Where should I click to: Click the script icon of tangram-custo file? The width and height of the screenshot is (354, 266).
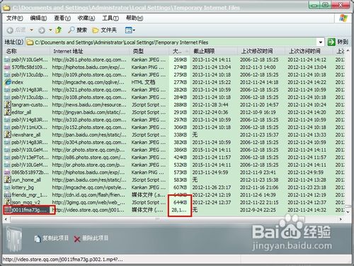8,104
